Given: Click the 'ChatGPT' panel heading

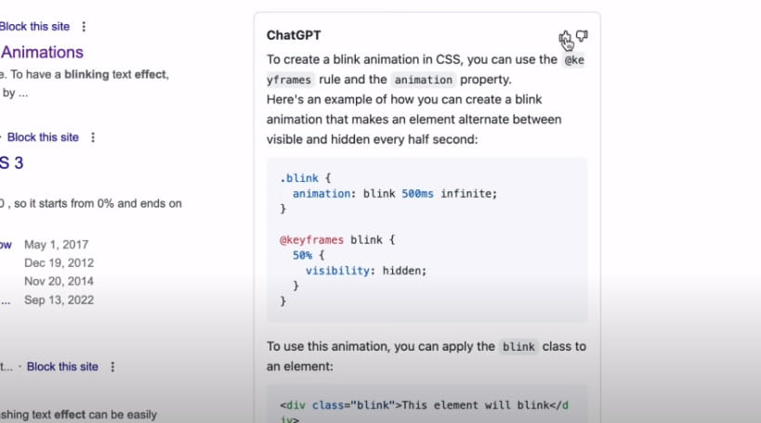Looking at the screenshot, I should [x=294, y=35].
